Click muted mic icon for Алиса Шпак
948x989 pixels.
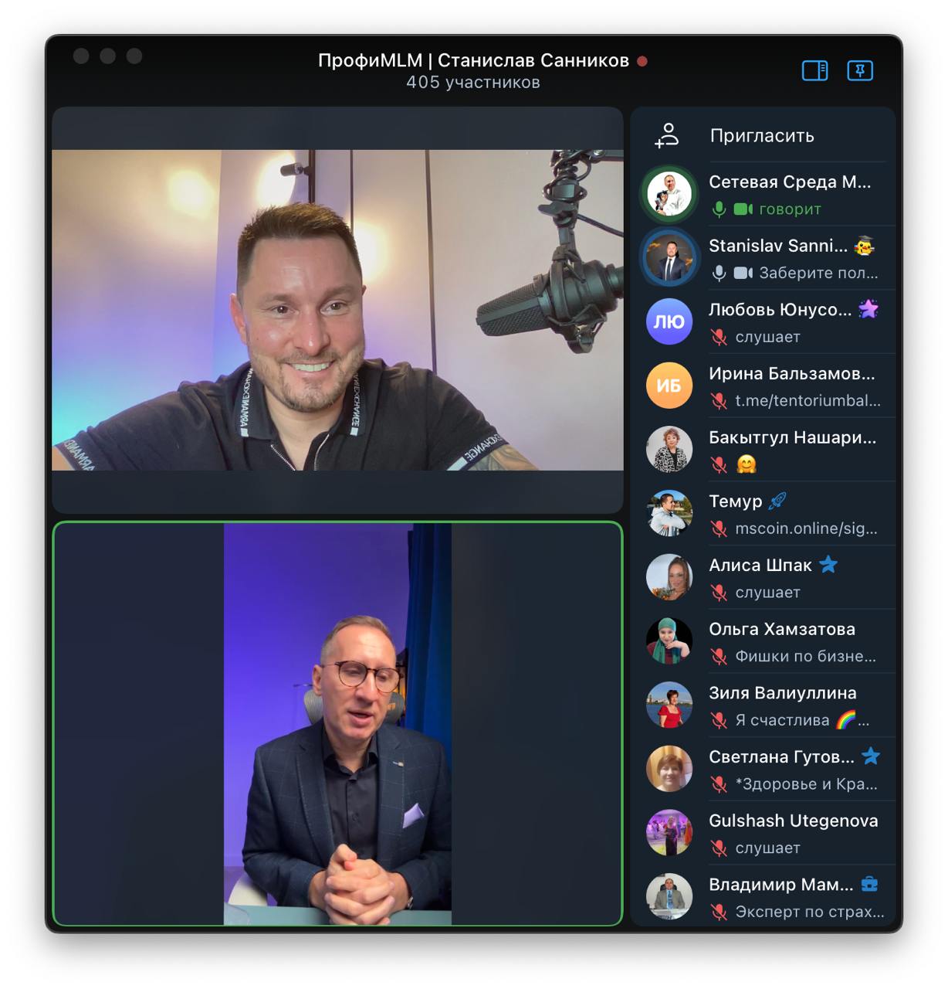[719, 593]
